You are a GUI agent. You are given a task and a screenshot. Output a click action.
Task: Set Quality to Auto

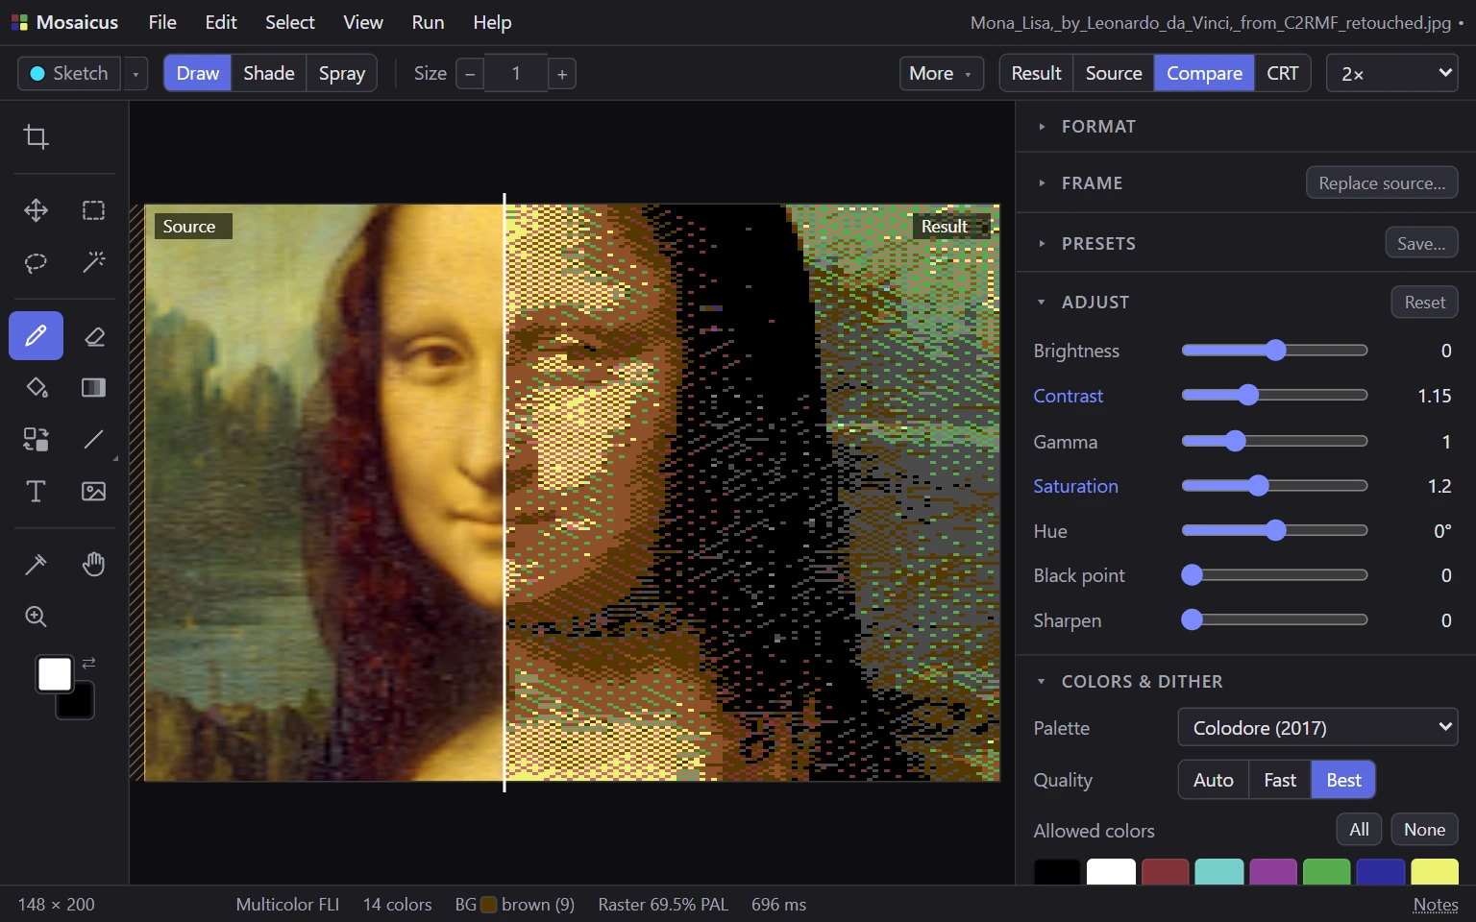[x=1214, y=780]
